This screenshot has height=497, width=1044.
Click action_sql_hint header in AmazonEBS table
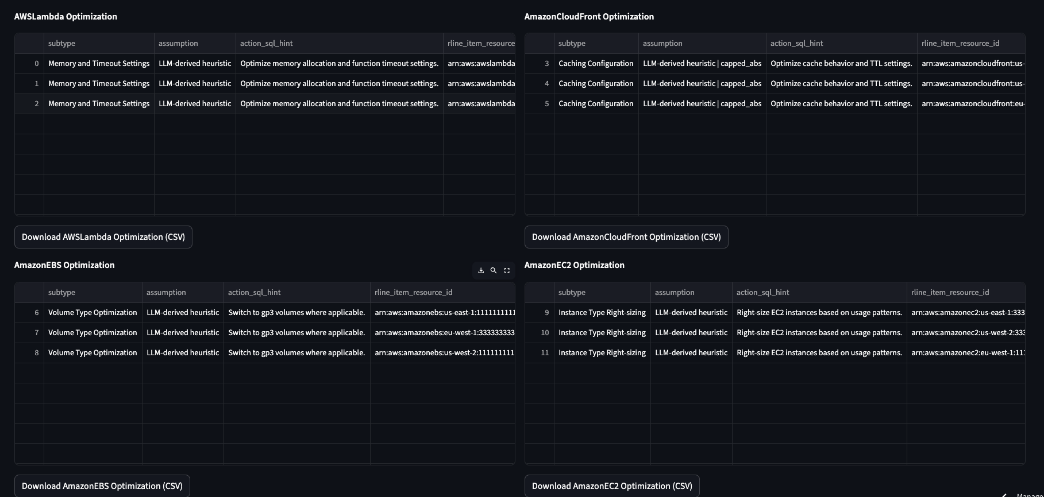[297, 293]
